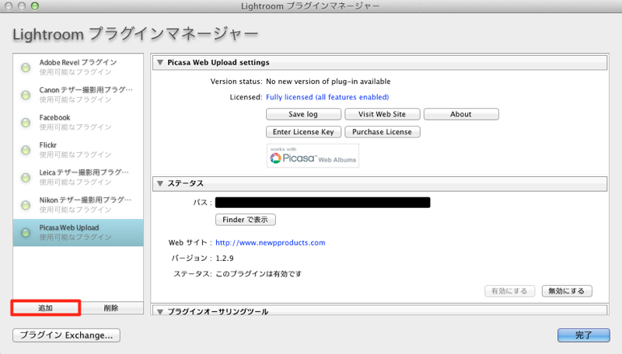This screenshot has width=622, height=354.
Task: Click the Fully licensed link text
Action: pos(327,97)
